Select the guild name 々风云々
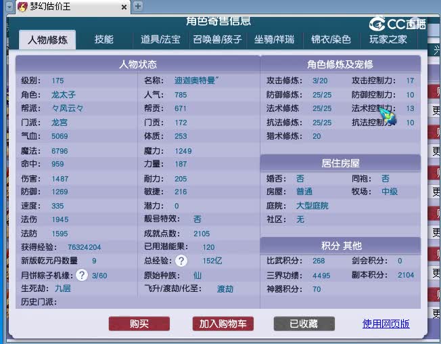The width and height of the screenshot is (441, 344). pyautogui.click(x=68, y=108)
